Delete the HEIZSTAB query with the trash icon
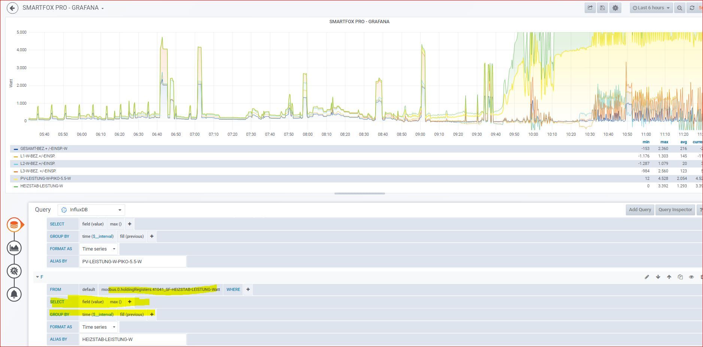Image resolution: width=703 pixels, height=347 pixels. tap(702, 277)
